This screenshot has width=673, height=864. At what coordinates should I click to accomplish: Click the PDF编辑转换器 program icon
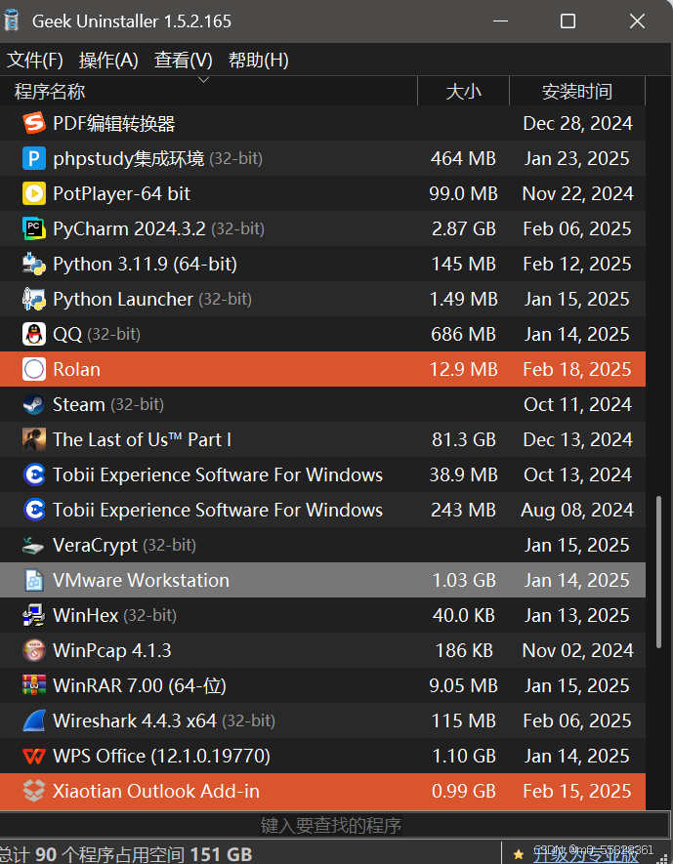click(34, 123)
